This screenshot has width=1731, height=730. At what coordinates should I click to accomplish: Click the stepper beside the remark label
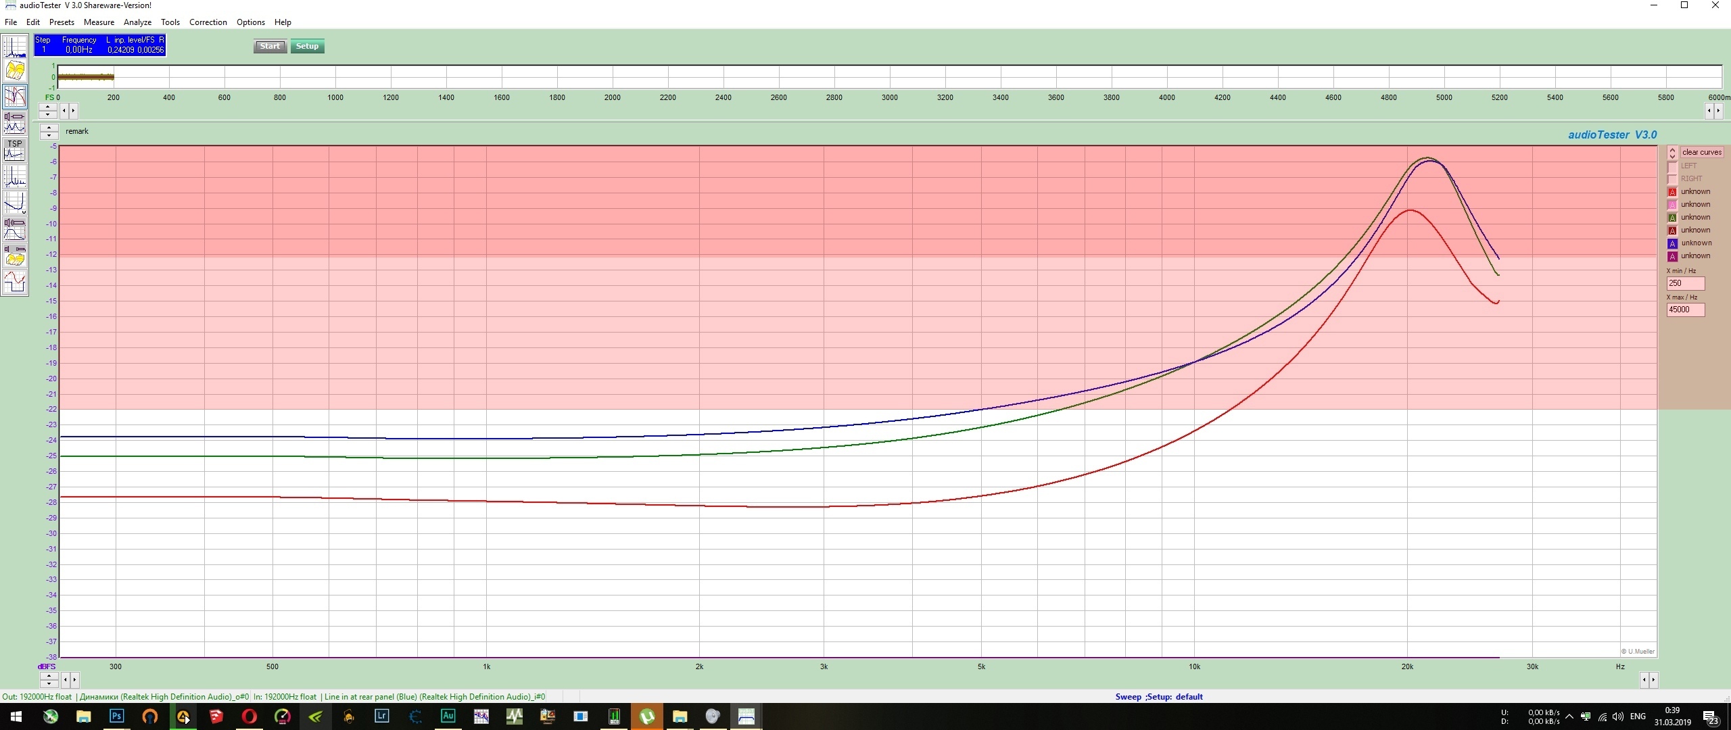49,131
